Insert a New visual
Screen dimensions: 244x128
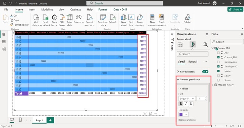click(124, 20)
